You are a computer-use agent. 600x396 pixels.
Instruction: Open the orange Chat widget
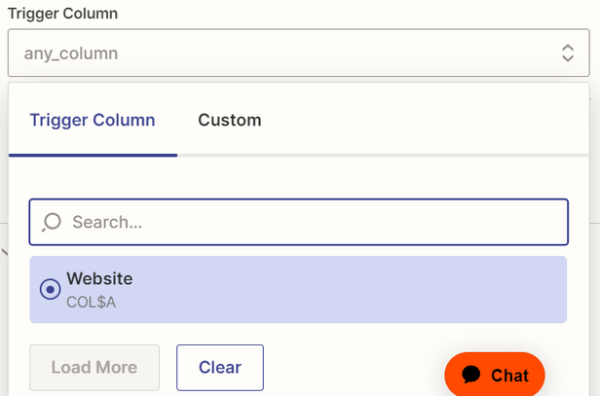click(495, 376)
